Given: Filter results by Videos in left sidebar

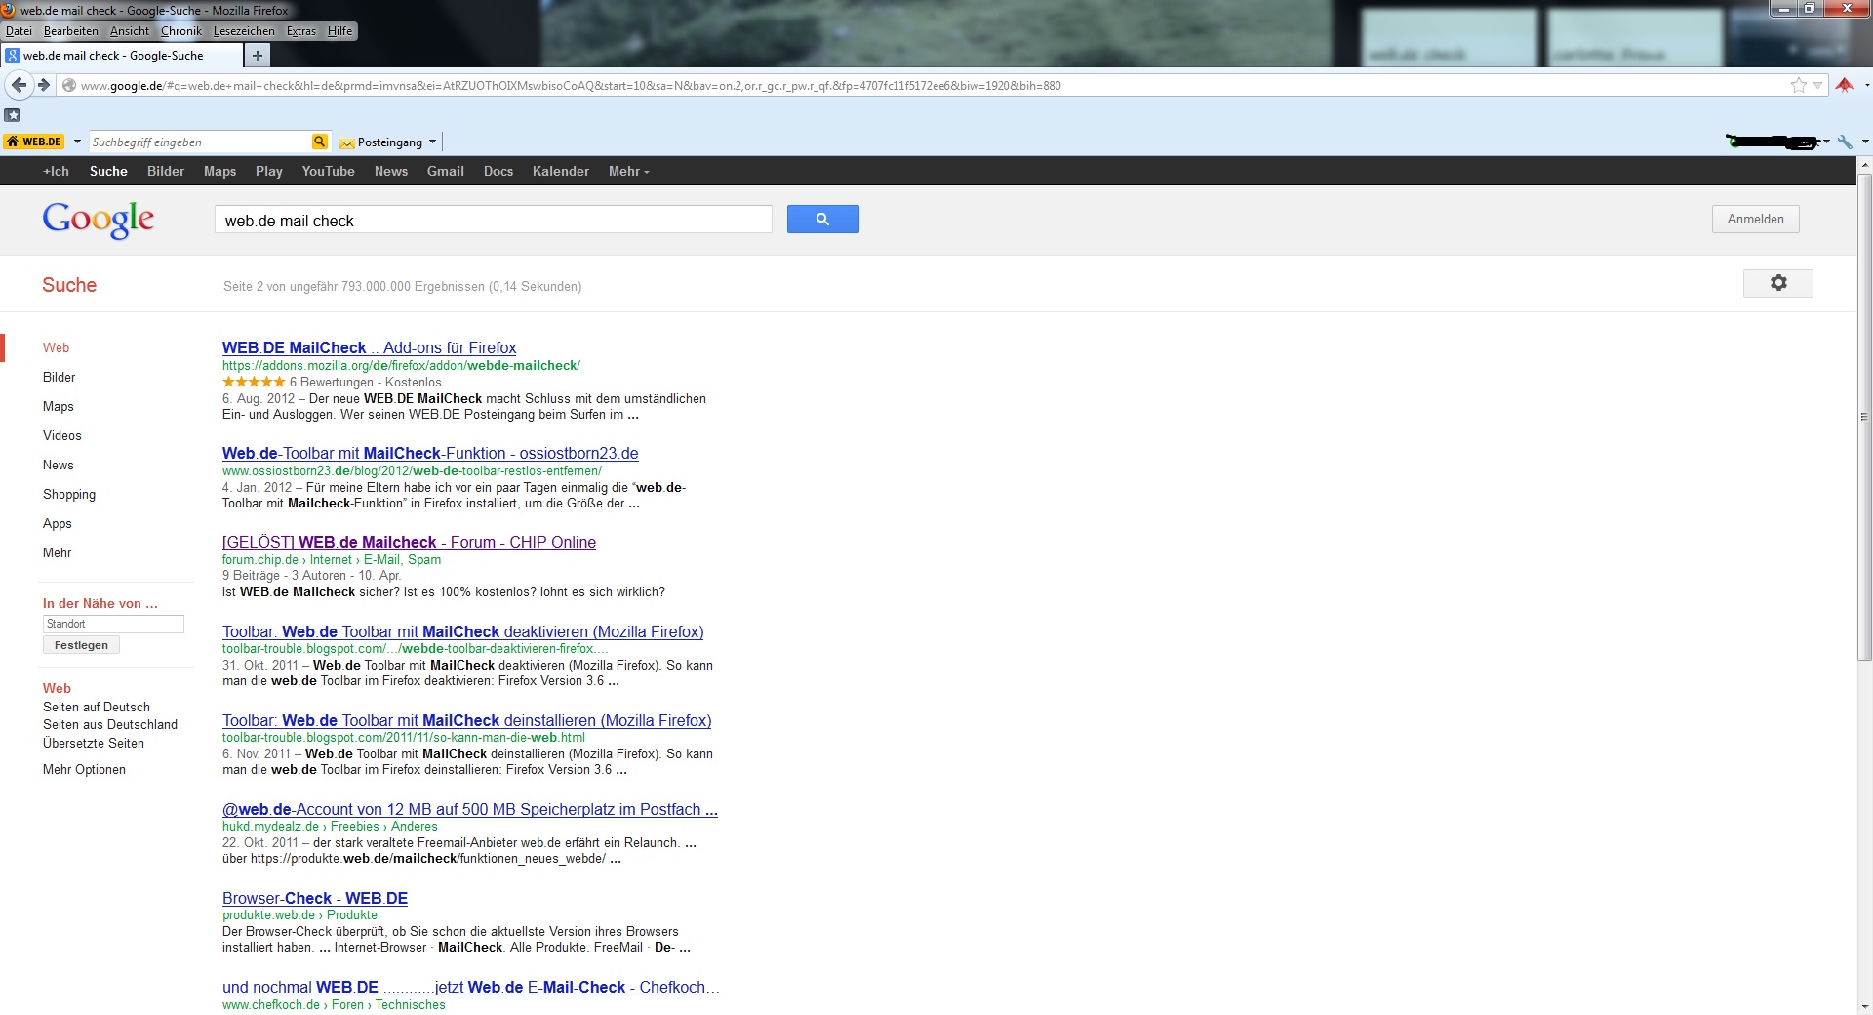Looking at the screenshot, I should [x=62, y=435].
